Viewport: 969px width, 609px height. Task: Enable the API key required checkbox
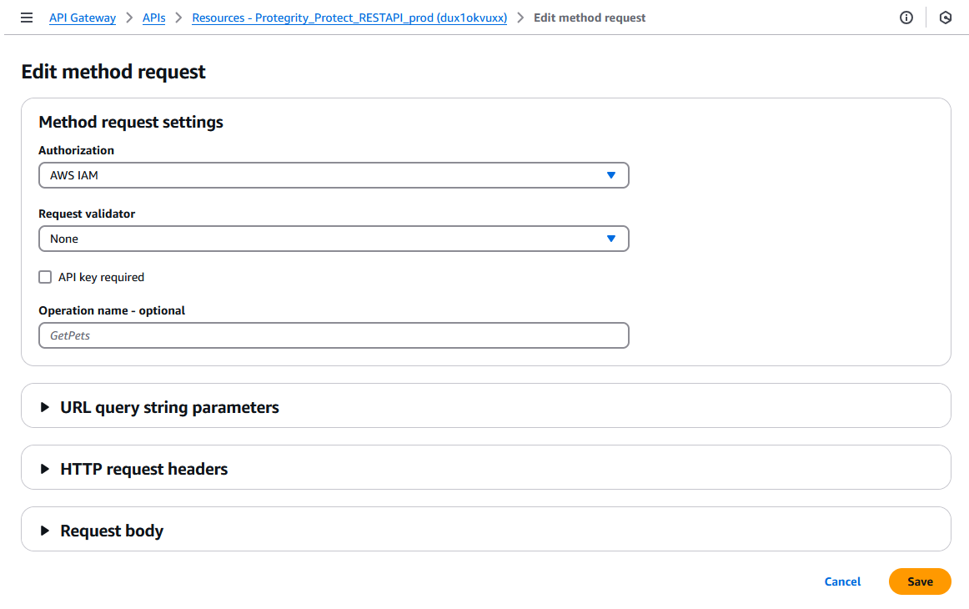click(45, 277)
